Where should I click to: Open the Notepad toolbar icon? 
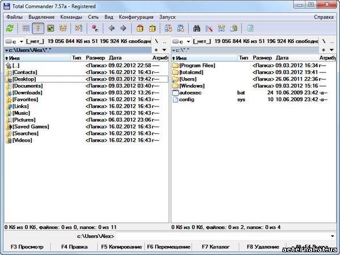250,28
